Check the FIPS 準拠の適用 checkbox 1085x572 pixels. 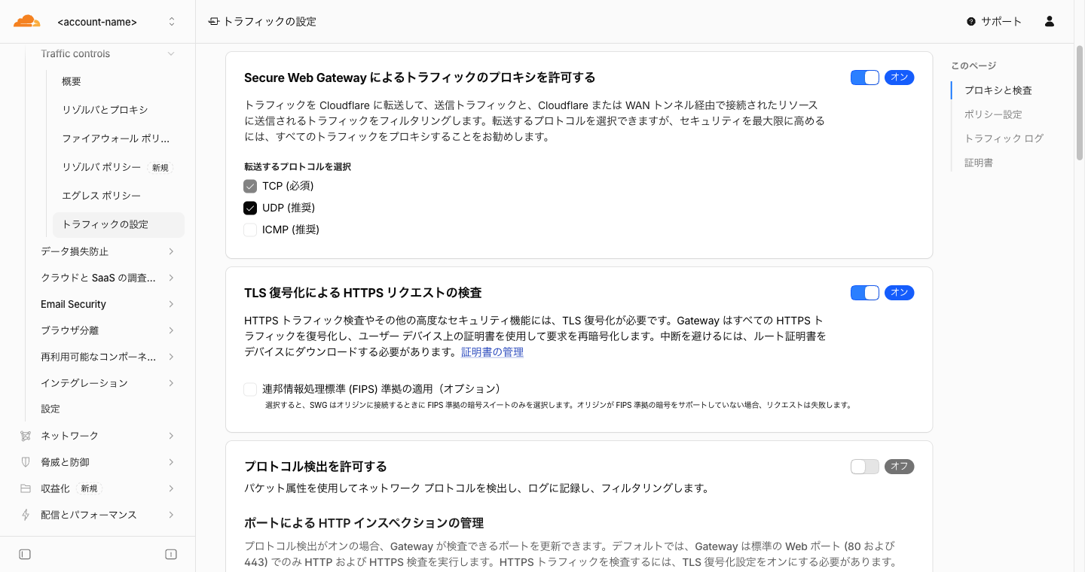(250, 389)
